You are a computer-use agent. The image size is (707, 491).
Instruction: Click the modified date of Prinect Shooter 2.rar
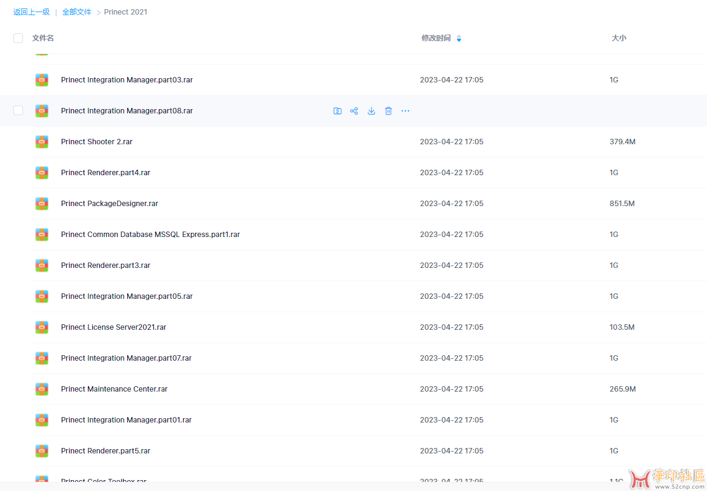pyautogui.click(x=451, y=142)
